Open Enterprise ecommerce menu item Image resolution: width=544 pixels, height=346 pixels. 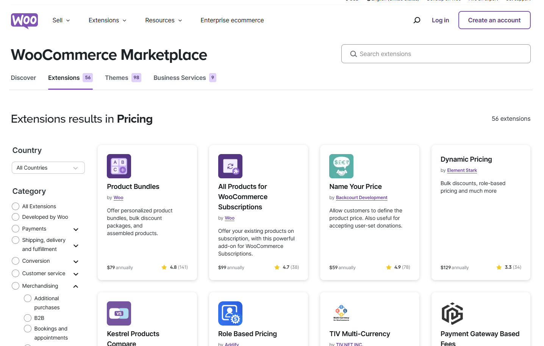(232, 20)
